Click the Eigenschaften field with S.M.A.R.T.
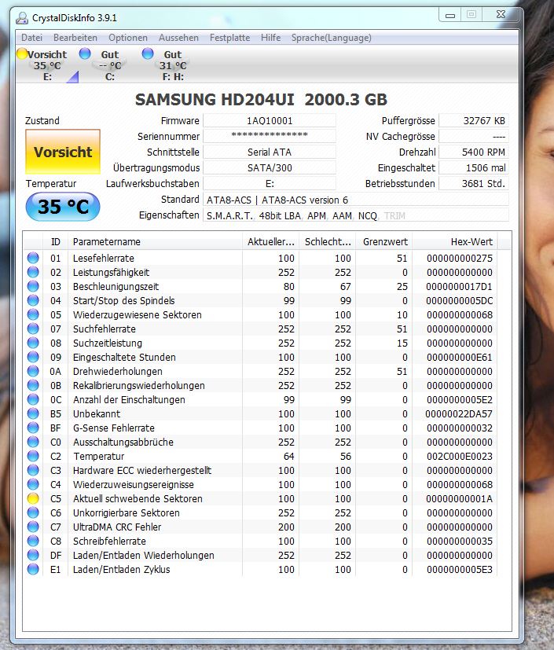This screenshot has height=650, width=554. (356, 215)
